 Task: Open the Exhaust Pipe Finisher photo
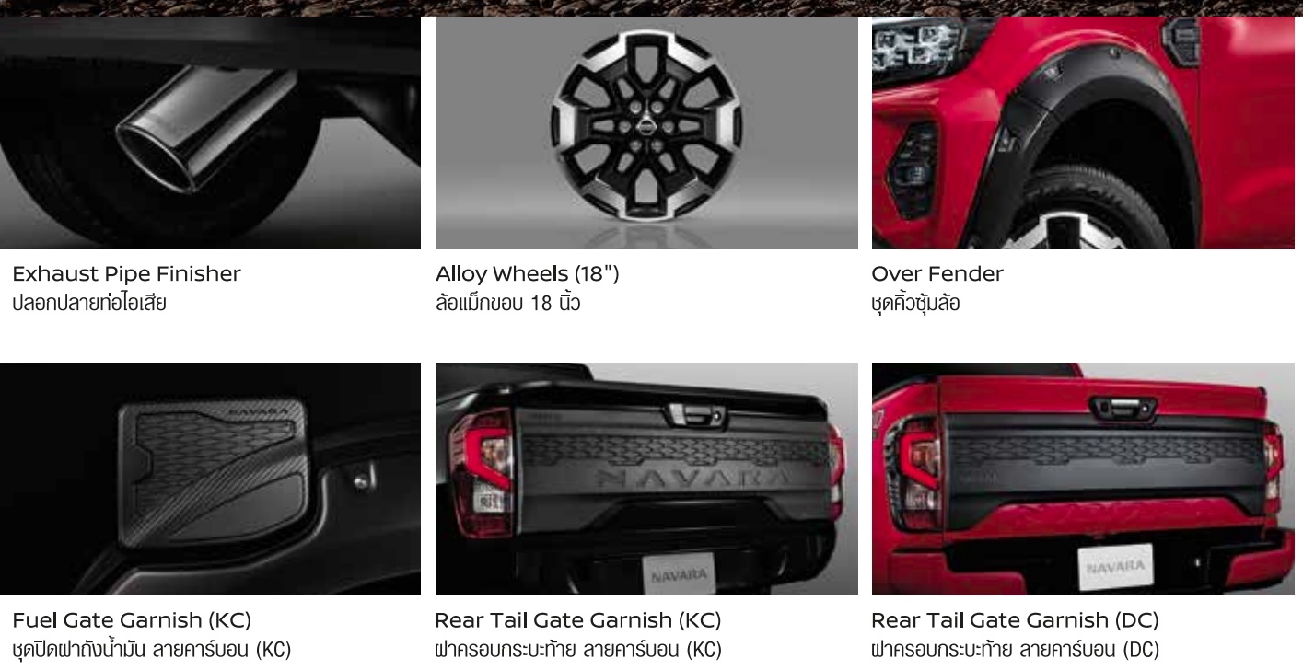210,133
